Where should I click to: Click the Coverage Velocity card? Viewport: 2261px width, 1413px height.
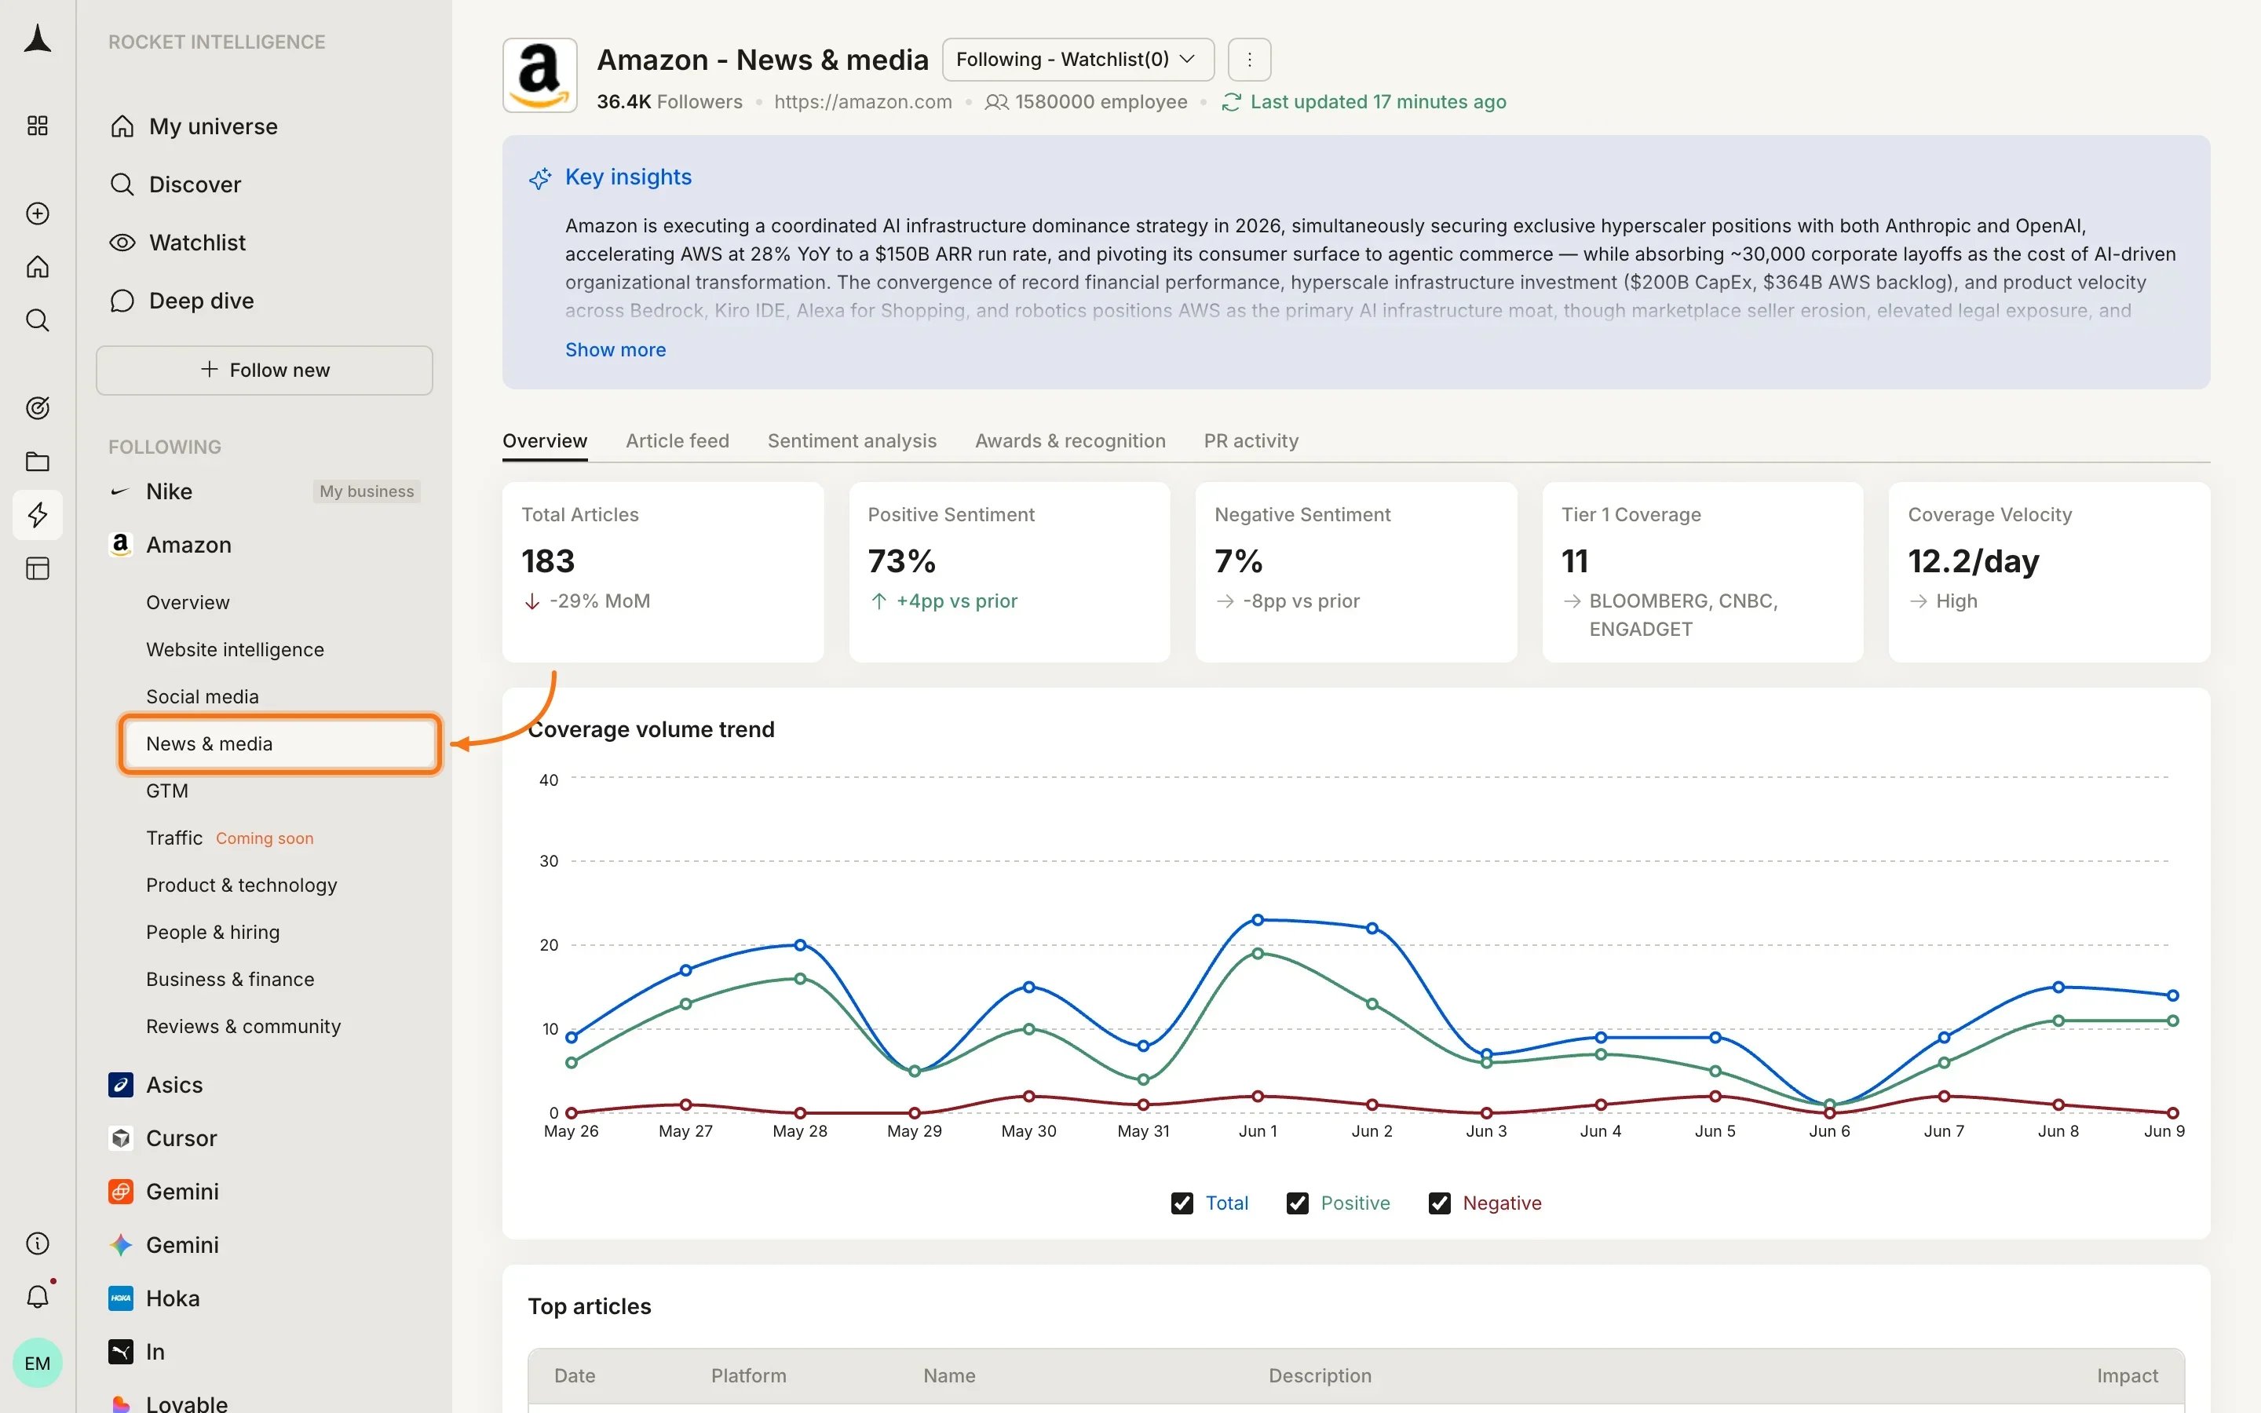[2050, 572]
